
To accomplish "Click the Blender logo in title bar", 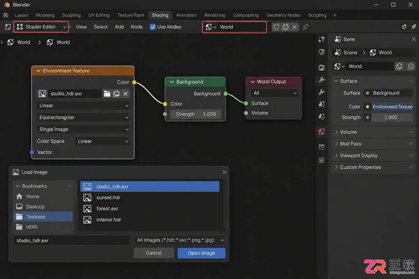I will (x=6, y=5).
